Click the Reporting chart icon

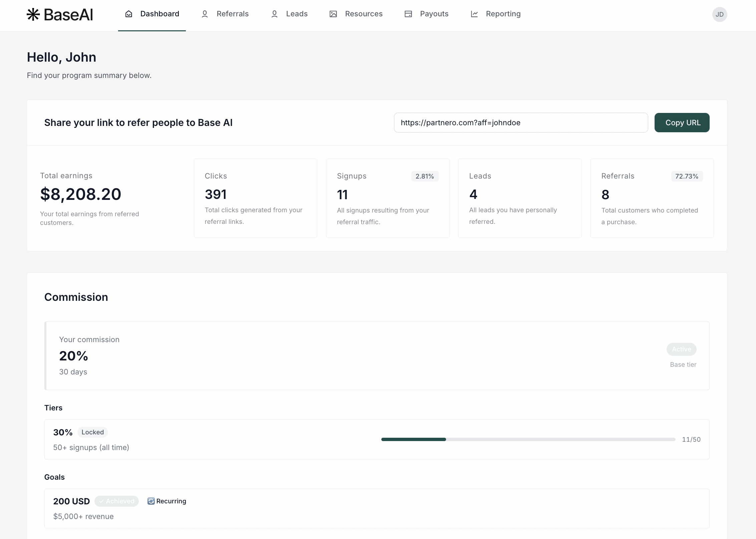pyautogui.click(x=474, y=14)
